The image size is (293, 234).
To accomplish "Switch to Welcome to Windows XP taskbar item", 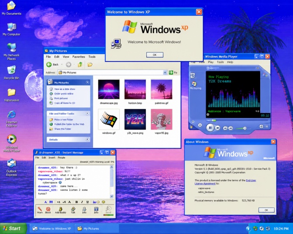I will (x=52, y=228).
